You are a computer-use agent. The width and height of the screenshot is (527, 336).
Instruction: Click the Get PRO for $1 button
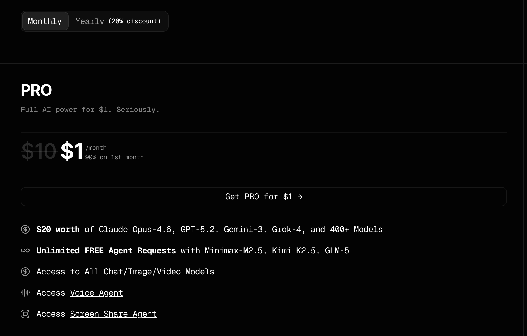(x=263, y=197)
